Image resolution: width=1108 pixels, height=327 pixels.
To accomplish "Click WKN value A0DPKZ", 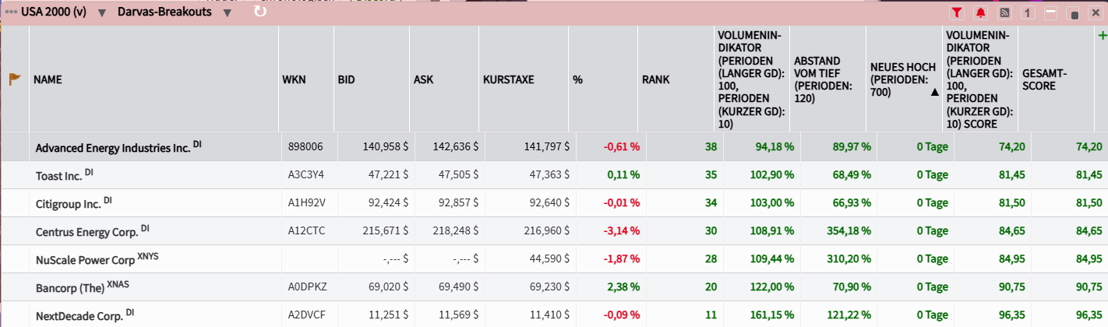I will [307, 287].
